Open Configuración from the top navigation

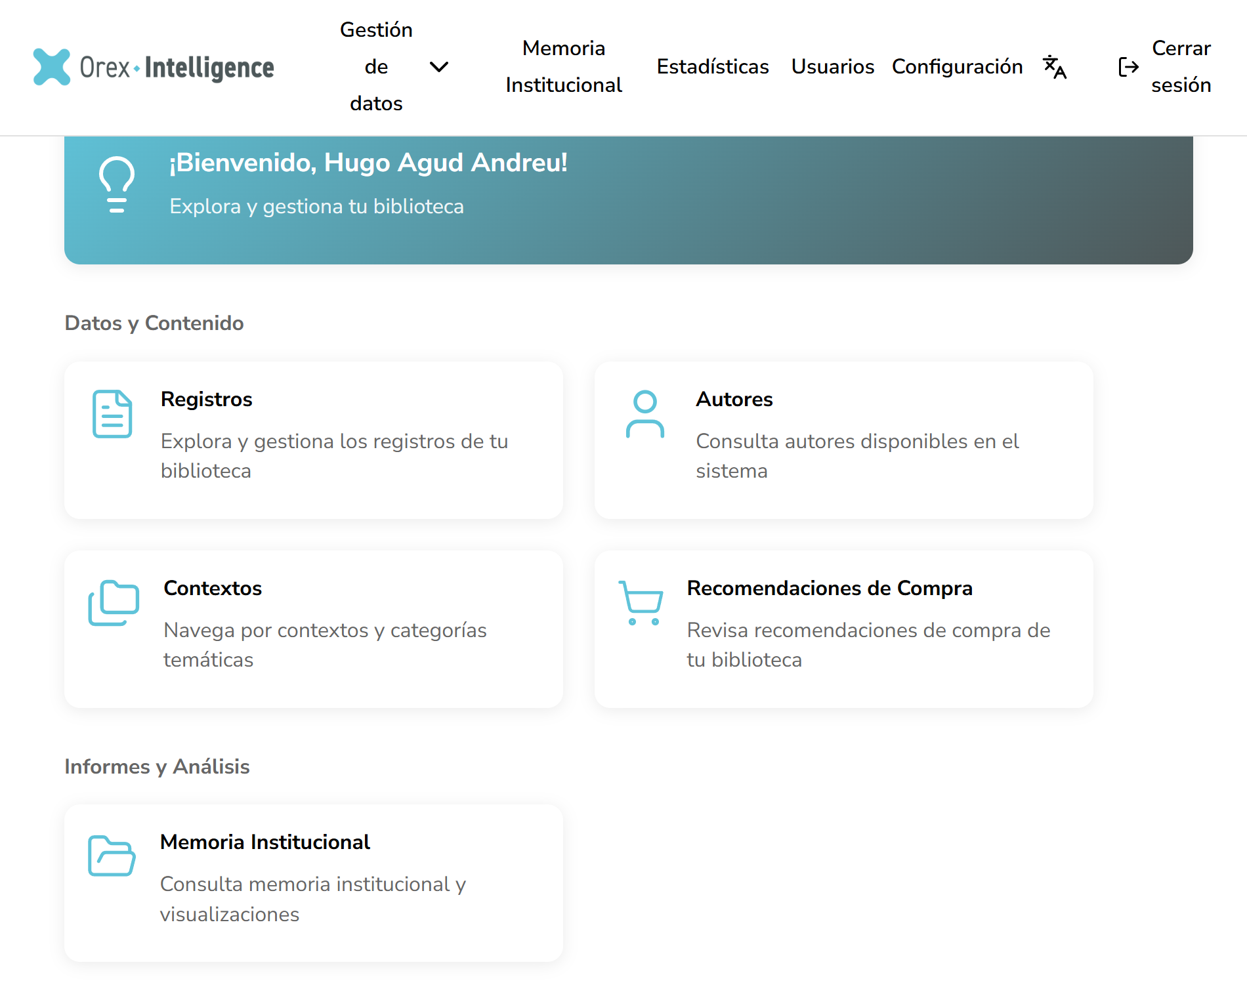[x=957, y=66]
